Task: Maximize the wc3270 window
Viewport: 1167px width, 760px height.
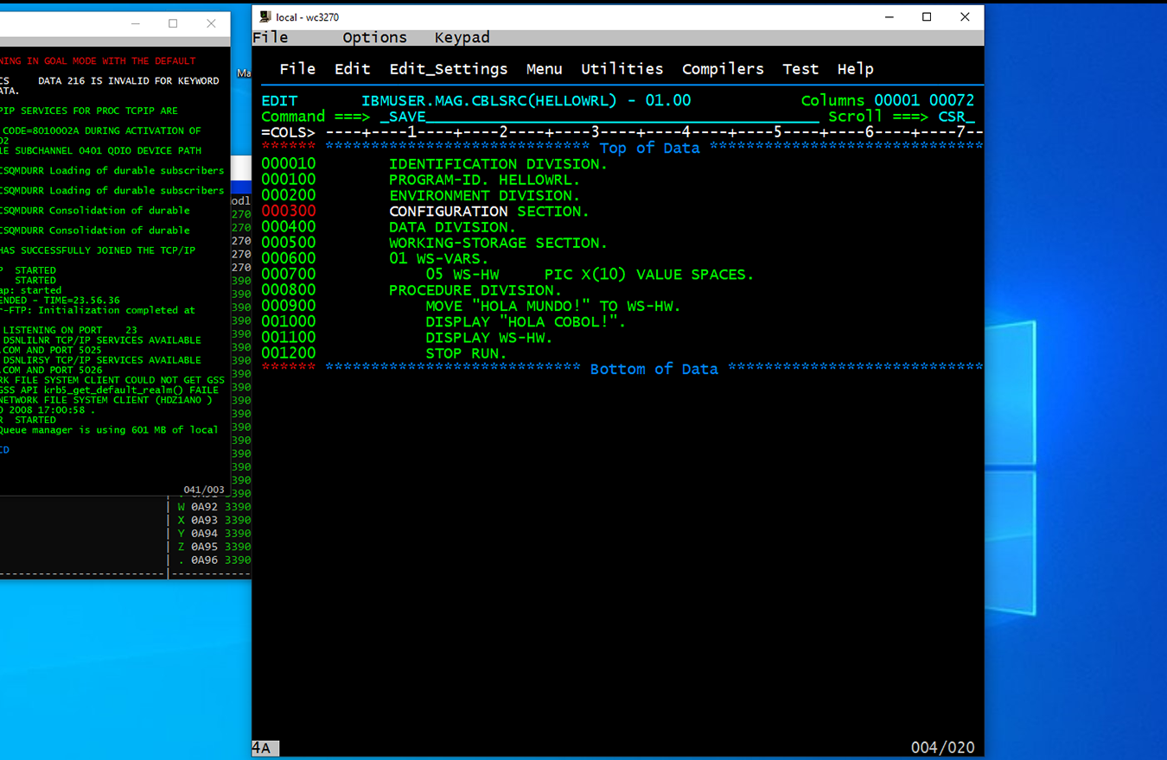Action: tap(927, 16)
